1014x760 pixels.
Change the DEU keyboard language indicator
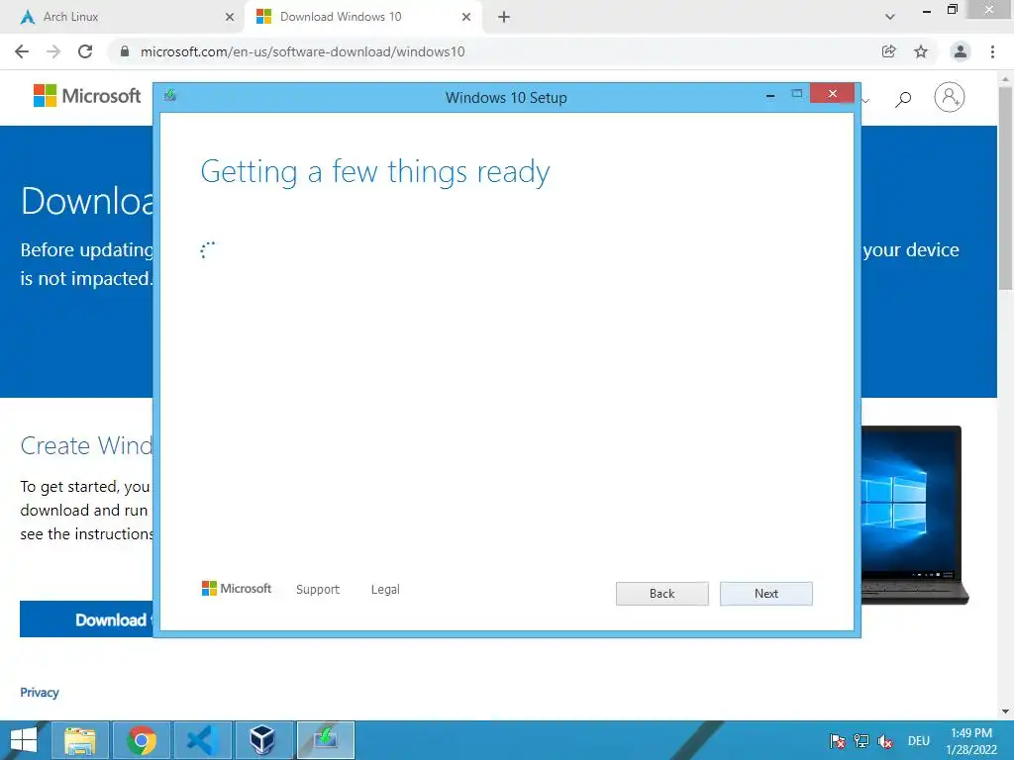[x=918, y=740]
